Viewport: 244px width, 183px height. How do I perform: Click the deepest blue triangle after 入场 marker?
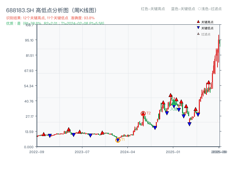tap(189, 124)
